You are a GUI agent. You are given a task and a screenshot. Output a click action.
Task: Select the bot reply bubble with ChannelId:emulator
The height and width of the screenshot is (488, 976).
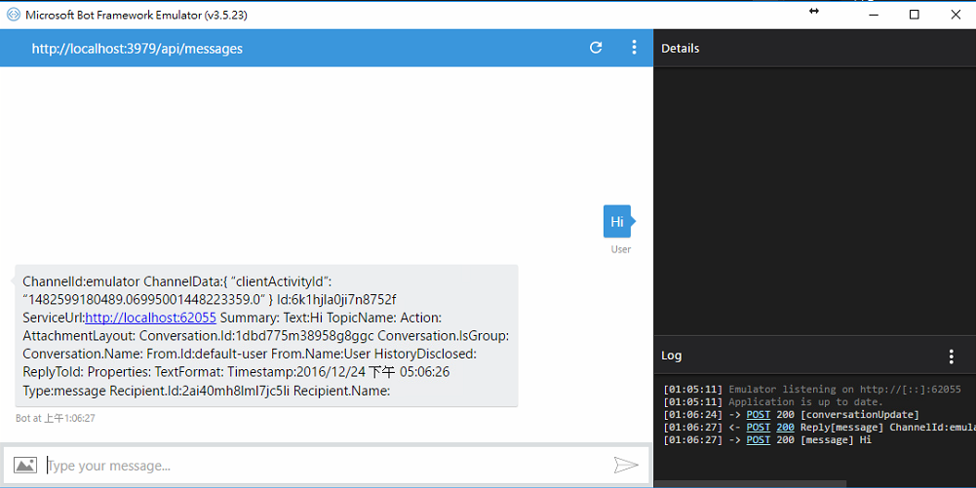[266, 336]
